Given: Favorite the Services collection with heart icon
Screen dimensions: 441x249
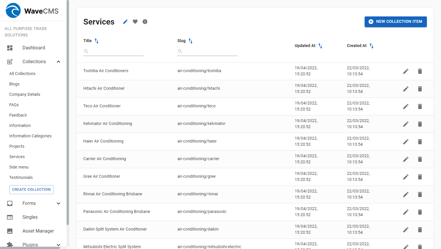Looking at the screenshot, I should pyautogui.click(x=135, y=22).
